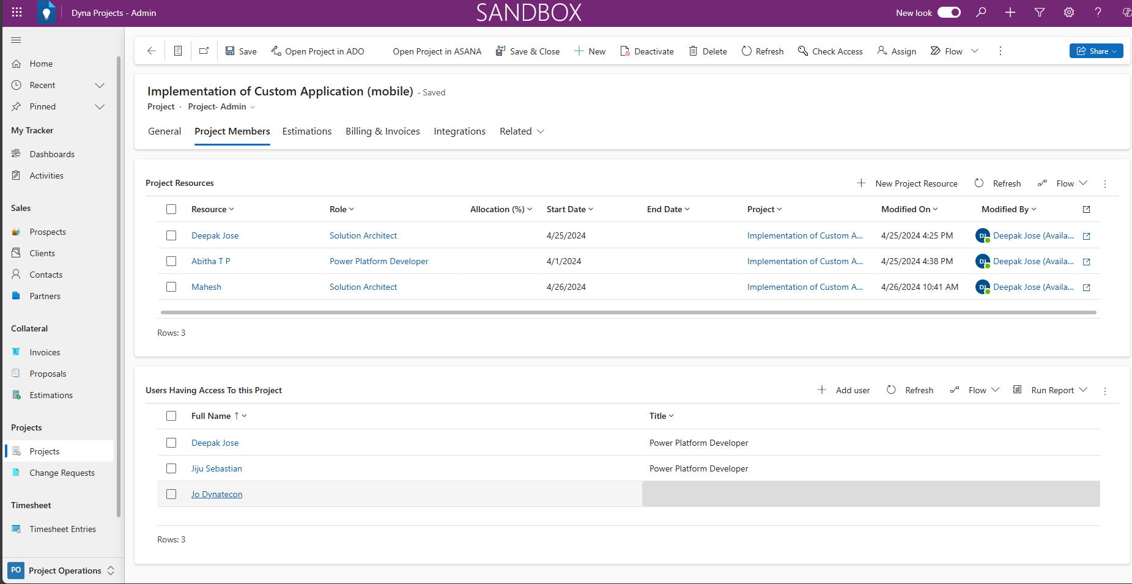
Task: Switch to the Billing & Invoices tab
Action: pyautogui.click(x=382, y=131)
